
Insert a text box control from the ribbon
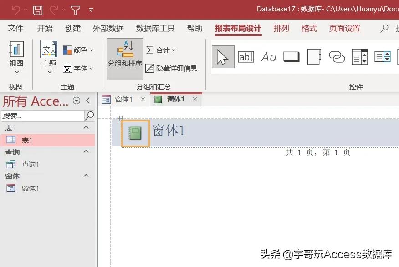click(246, 56)
